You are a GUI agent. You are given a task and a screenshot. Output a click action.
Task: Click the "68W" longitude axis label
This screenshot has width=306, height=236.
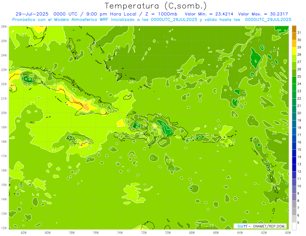coord(192,232)
